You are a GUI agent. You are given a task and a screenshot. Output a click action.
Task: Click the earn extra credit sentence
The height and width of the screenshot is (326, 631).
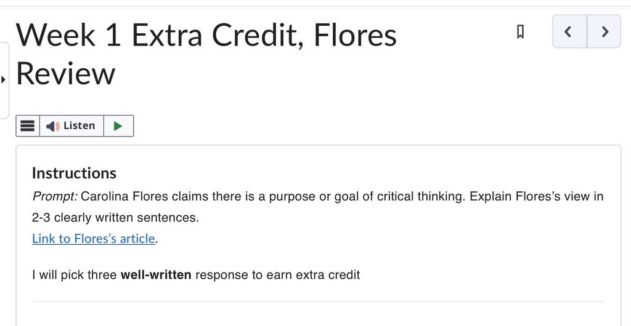[196, 275]
